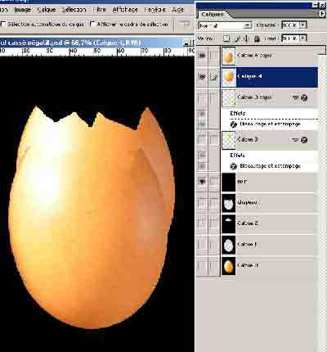Open the Calques panel flyout menu arrow
The width and height of the screenshot is (327, 352).
pyautogui.click(x=323, y=14)
